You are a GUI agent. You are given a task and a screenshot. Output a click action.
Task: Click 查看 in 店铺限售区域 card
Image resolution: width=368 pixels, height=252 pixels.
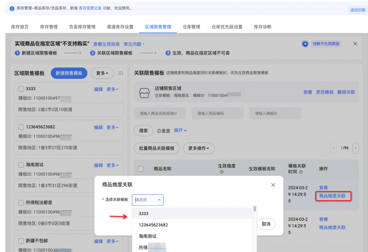(308, 92)
